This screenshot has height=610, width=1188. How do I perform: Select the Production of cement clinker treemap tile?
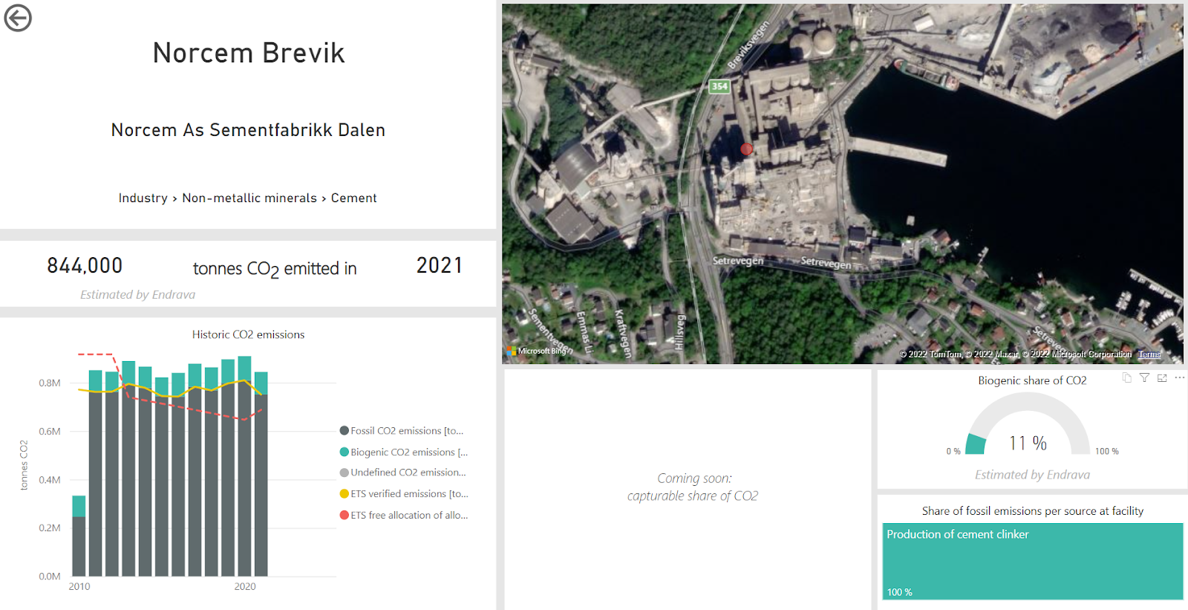[1032, 561]
